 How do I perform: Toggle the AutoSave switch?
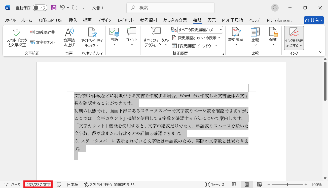coord(40,8)
